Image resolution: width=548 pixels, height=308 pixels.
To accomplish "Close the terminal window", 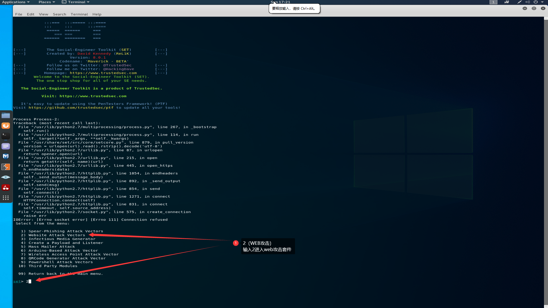I will [543, 8].
